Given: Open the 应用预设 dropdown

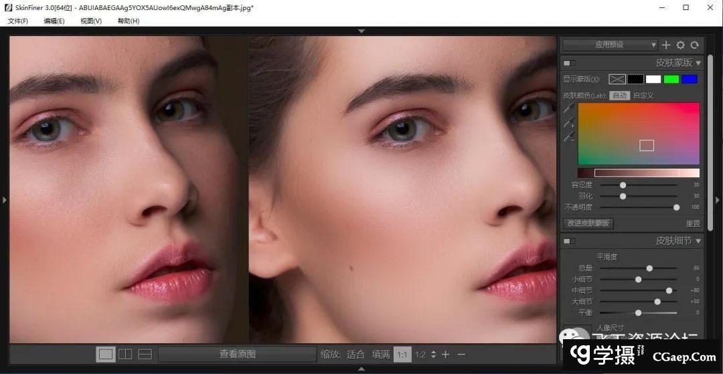Looking at the screenshot, I should pyautogui.click(x=609, y=45).
